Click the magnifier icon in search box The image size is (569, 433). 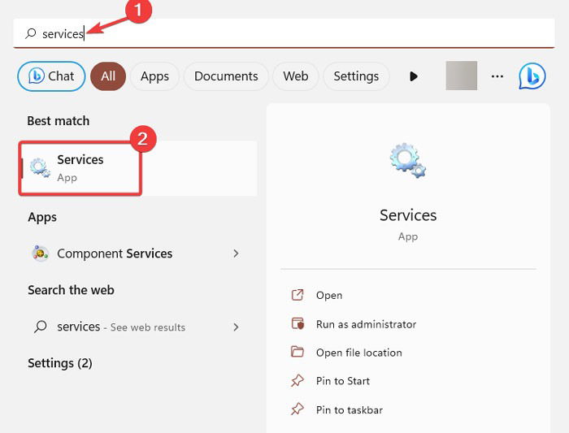pyautogui.click(x=31, y=34)
